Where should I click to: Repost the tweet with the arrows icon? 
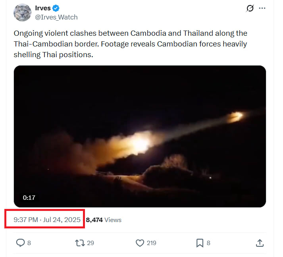80,243
